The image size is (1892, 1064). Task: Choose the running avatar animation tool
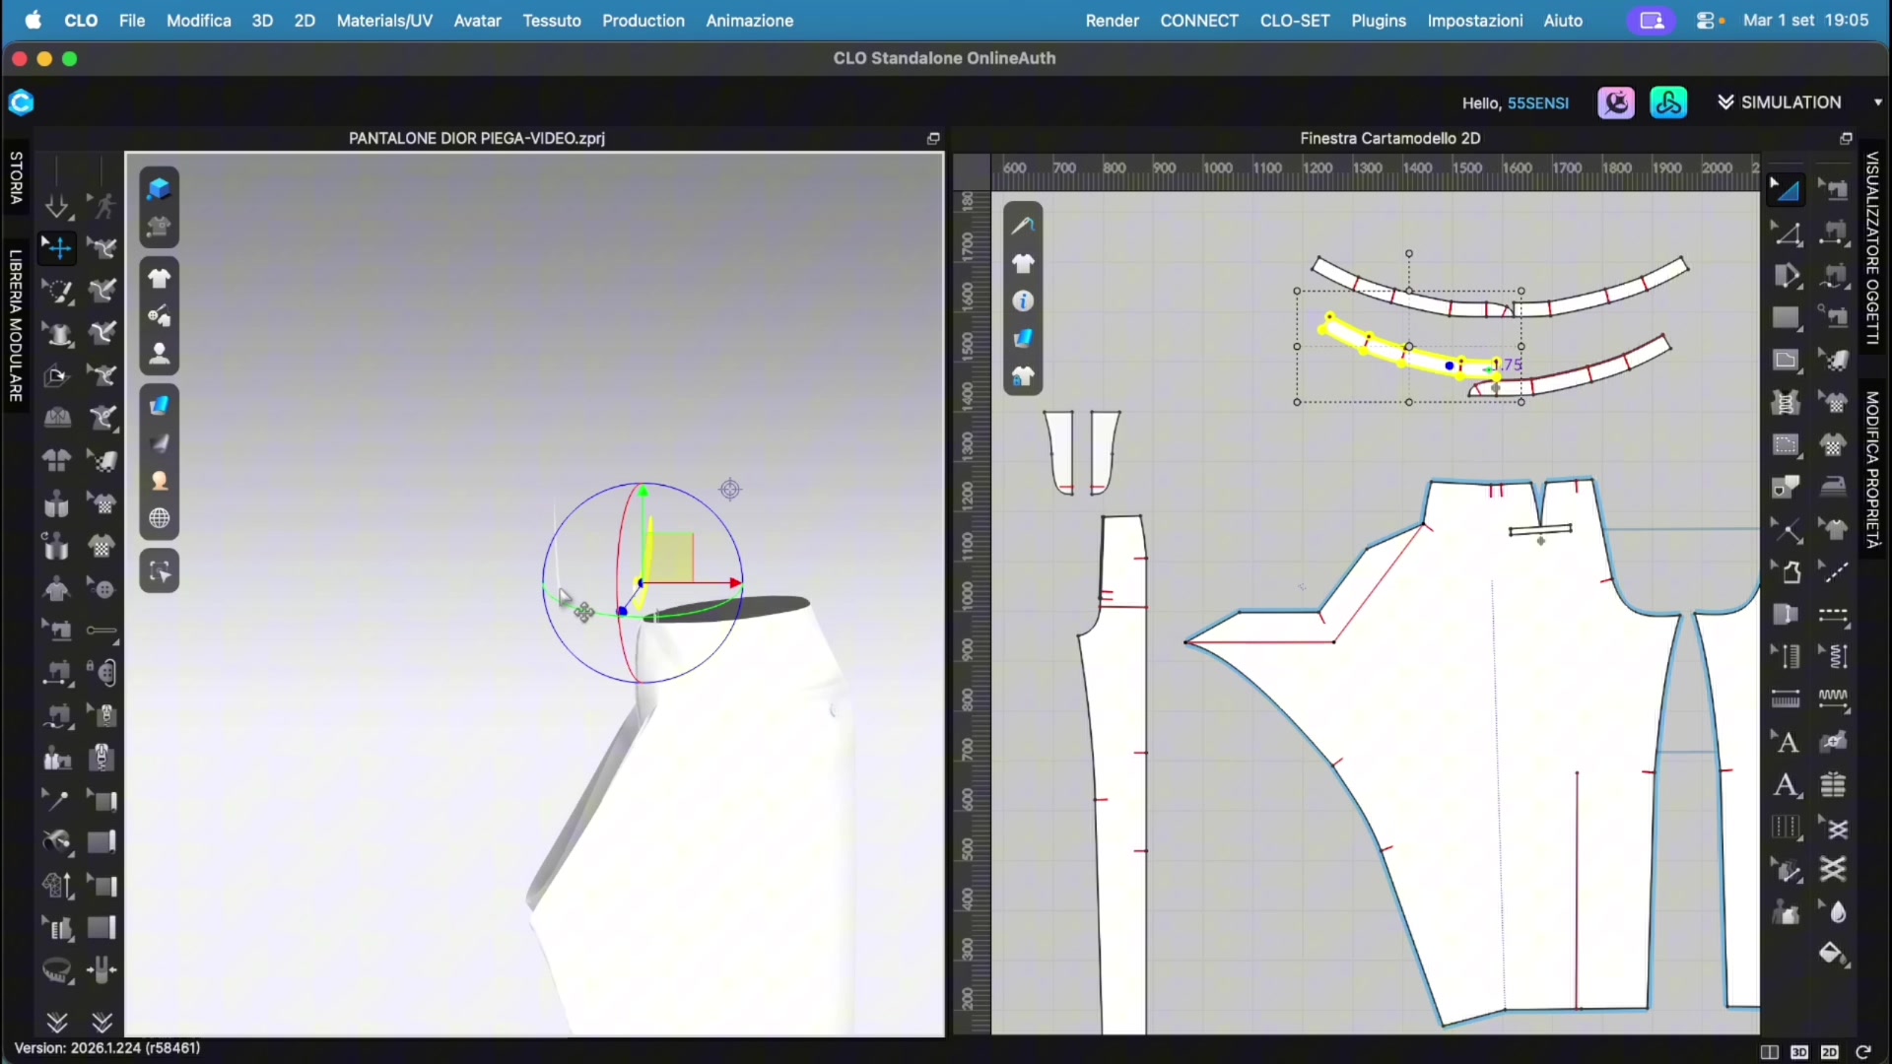point(102,205)
